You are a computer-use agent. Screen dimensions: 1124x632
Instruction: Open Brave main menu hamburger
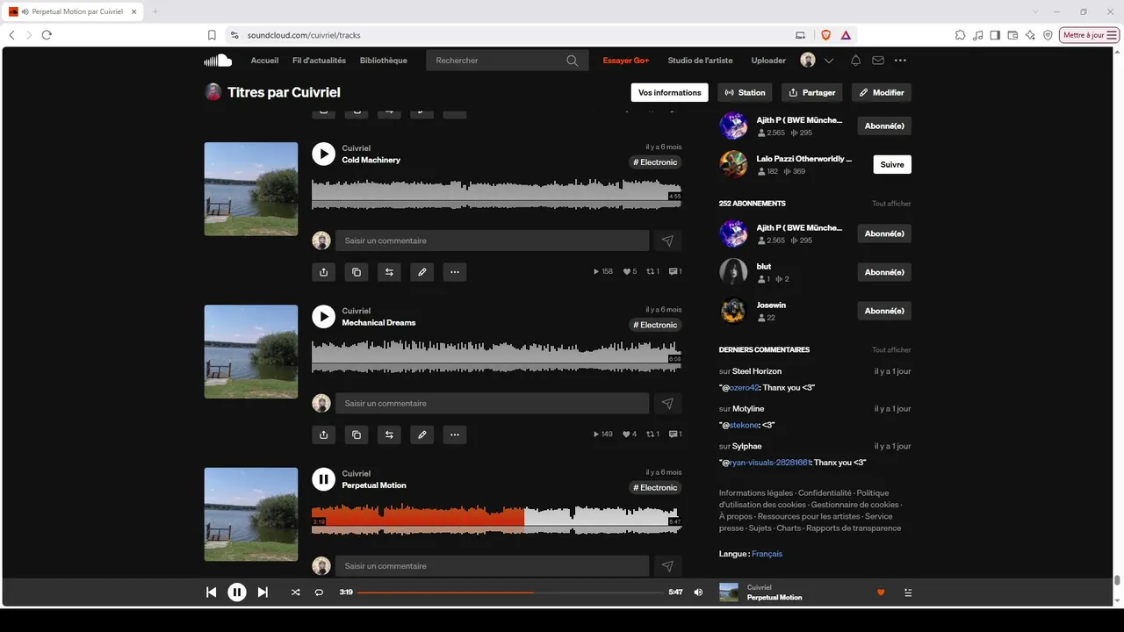pyautogui.click(x=1113, y=35)
